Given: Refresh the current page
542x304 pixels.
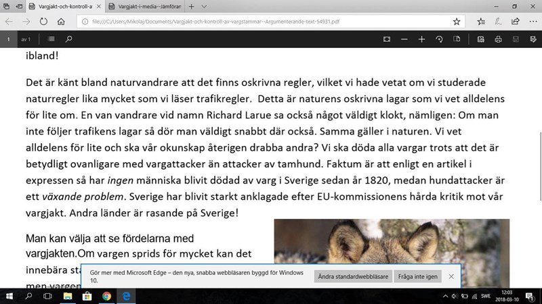Looking at the screenshot, I should tap(44, 21).
